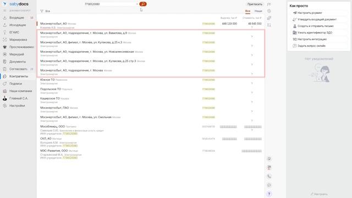The height and width of the screenshot is (198, 352).
Task: Open Настроить интеграцию link
Action: click(x=312, y=39)
